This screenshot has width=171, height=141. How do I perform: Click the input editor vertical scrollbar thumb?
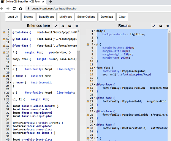tap(78, 96)
